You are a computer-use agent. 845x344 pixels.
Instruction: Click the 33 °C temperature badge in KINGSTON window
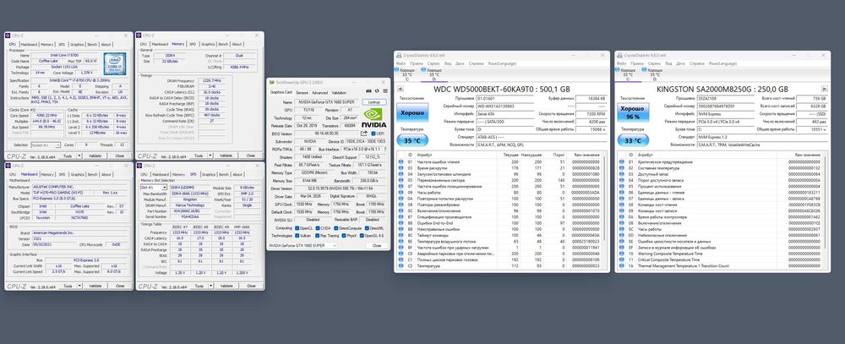point(633,140)
